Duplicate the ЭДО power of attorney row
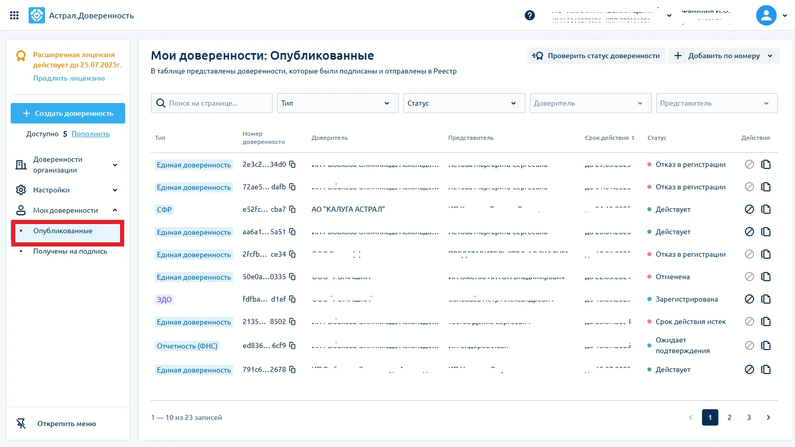The width and height of the screenshot is (795, 447). (766, 299)
